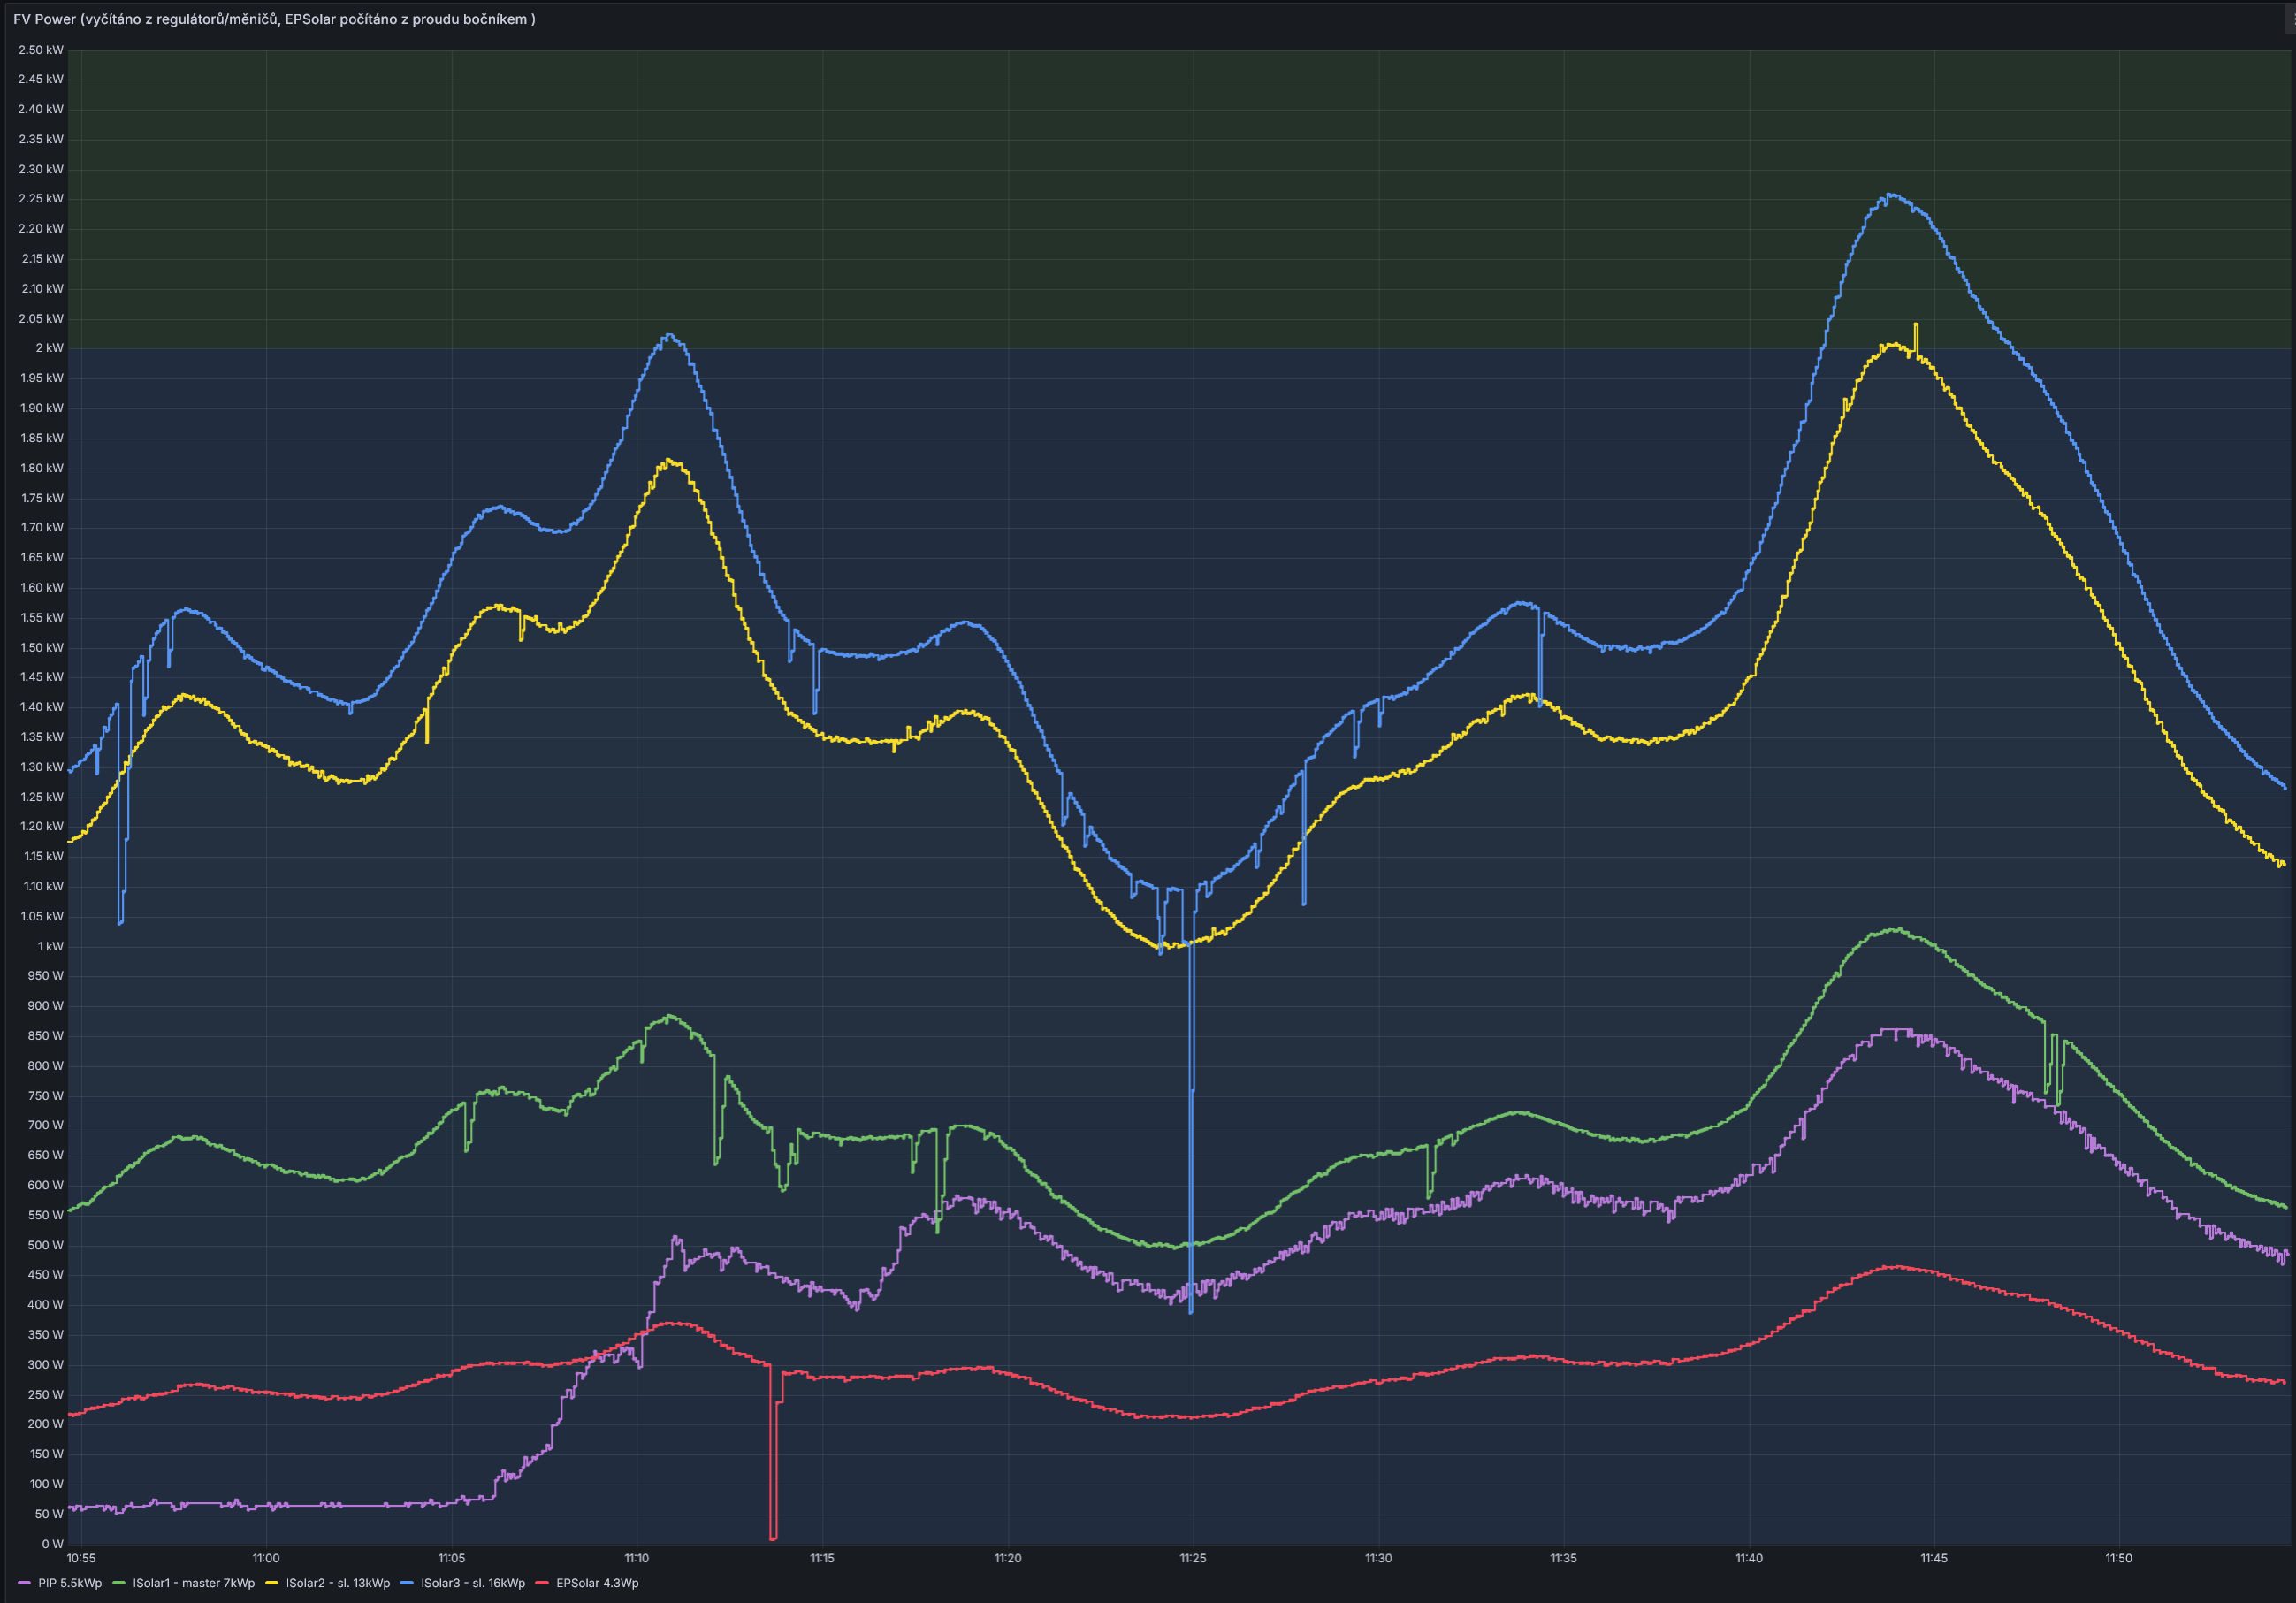Click the green ISolar1 legend color swatch
The image size is (2296, 1603).
pyautogui.click(x=119, y=1583)
